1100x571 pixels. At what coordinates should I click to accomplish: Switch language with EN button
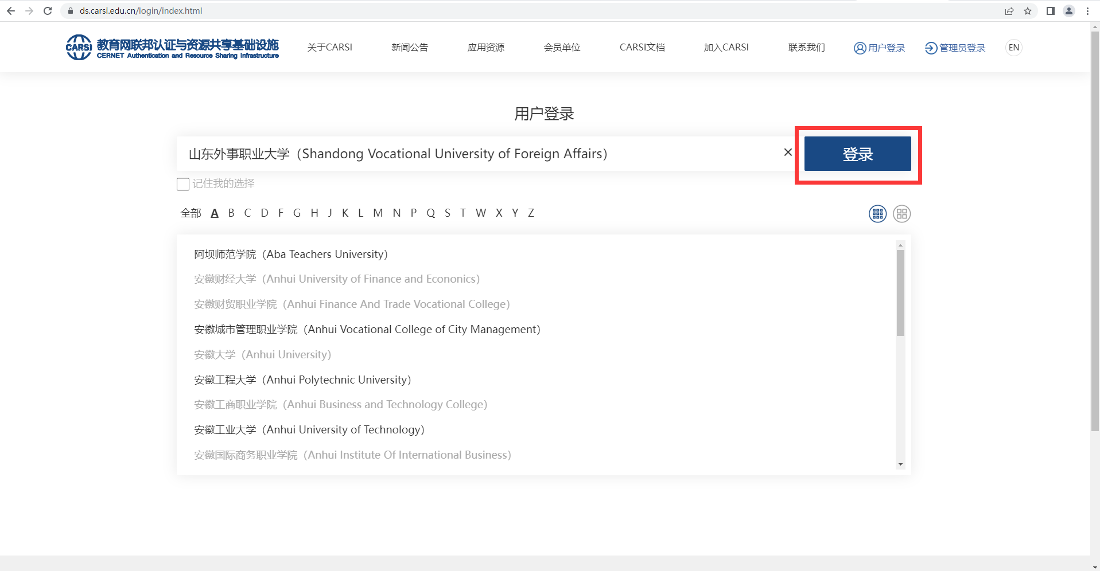pyautogui.click(x=1014, y=48)
